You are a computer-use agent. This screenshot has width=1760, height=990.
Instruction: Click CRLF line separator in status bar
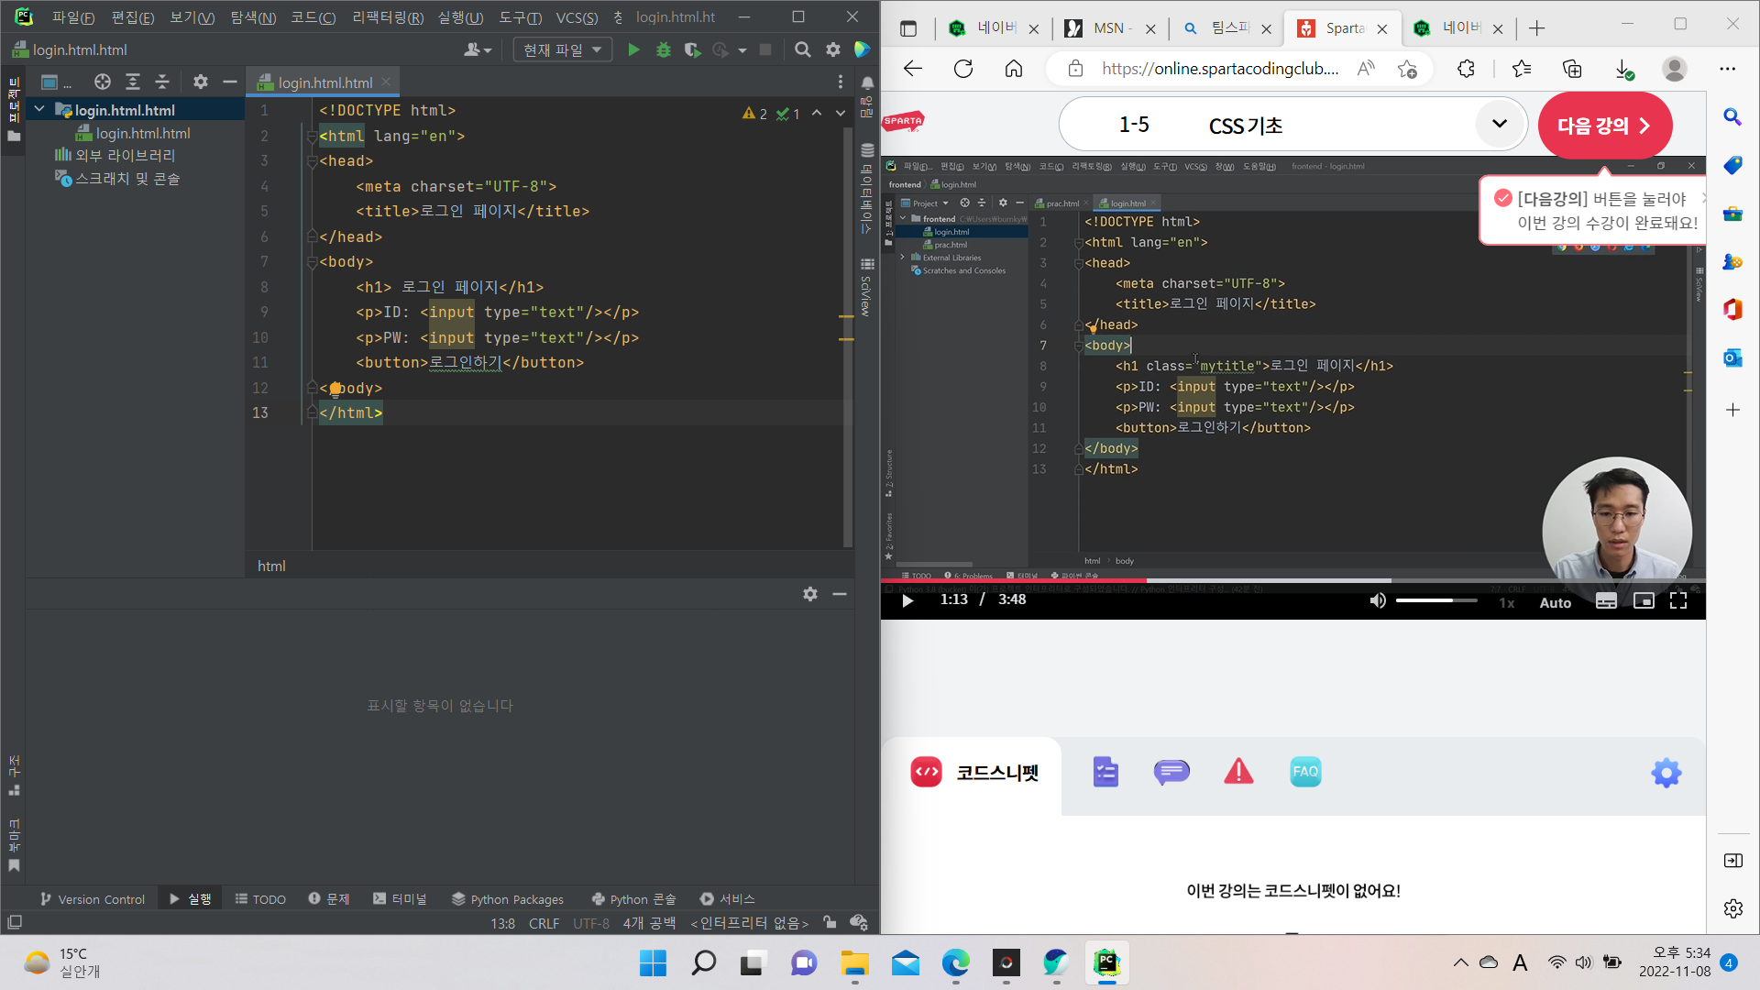click(x=544, y=923)
